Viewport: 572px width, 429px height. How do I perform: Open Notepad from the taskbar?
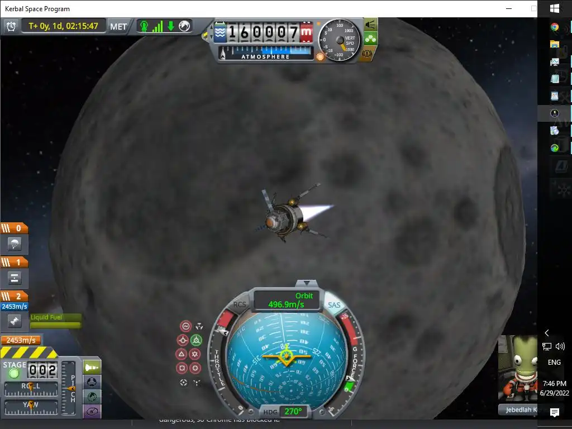click(555, 78)
